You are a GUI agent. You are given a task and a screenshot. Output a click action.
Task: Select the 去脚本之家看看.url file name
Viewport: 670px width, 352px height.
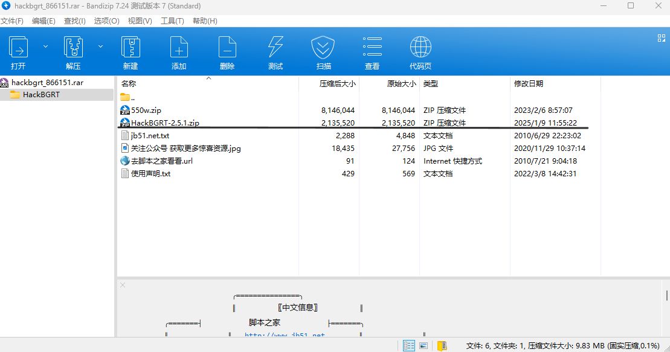click(x=162, y=161)
